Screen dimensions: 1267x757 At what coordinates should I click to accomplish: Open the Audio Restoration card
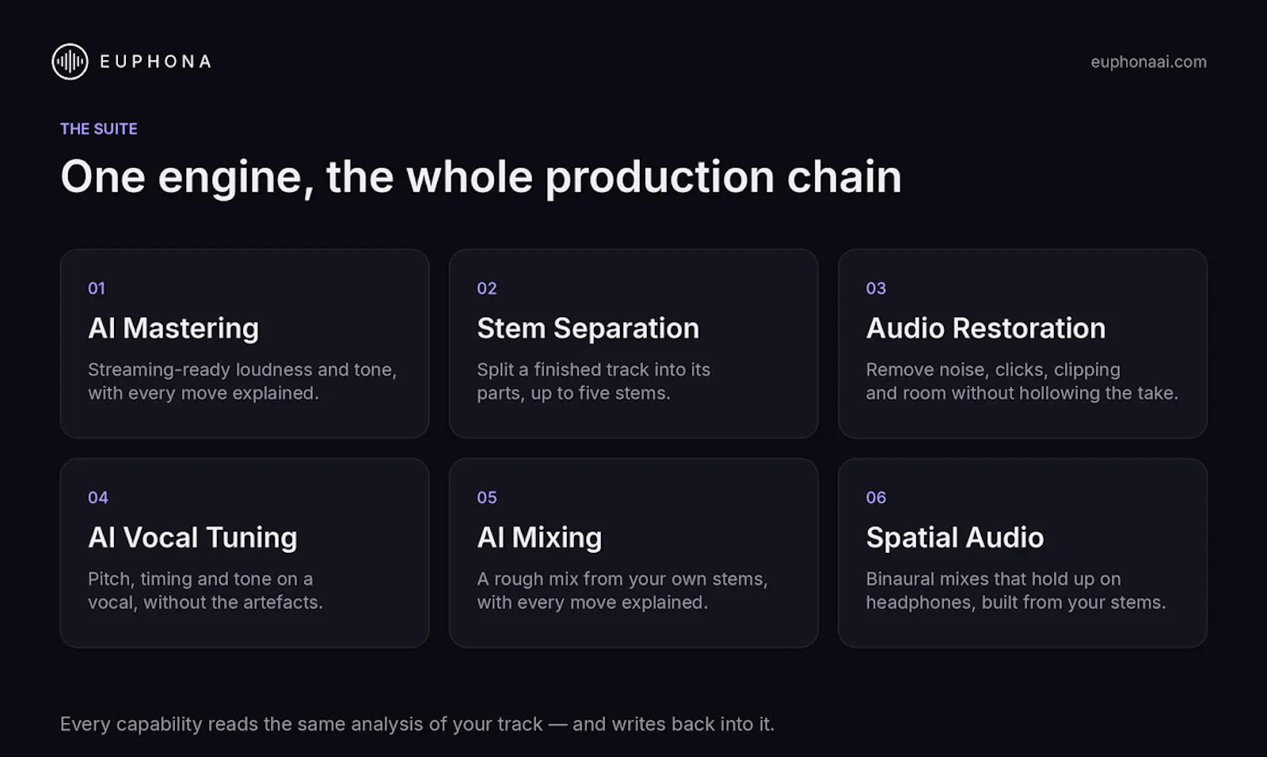[1022, 343]
